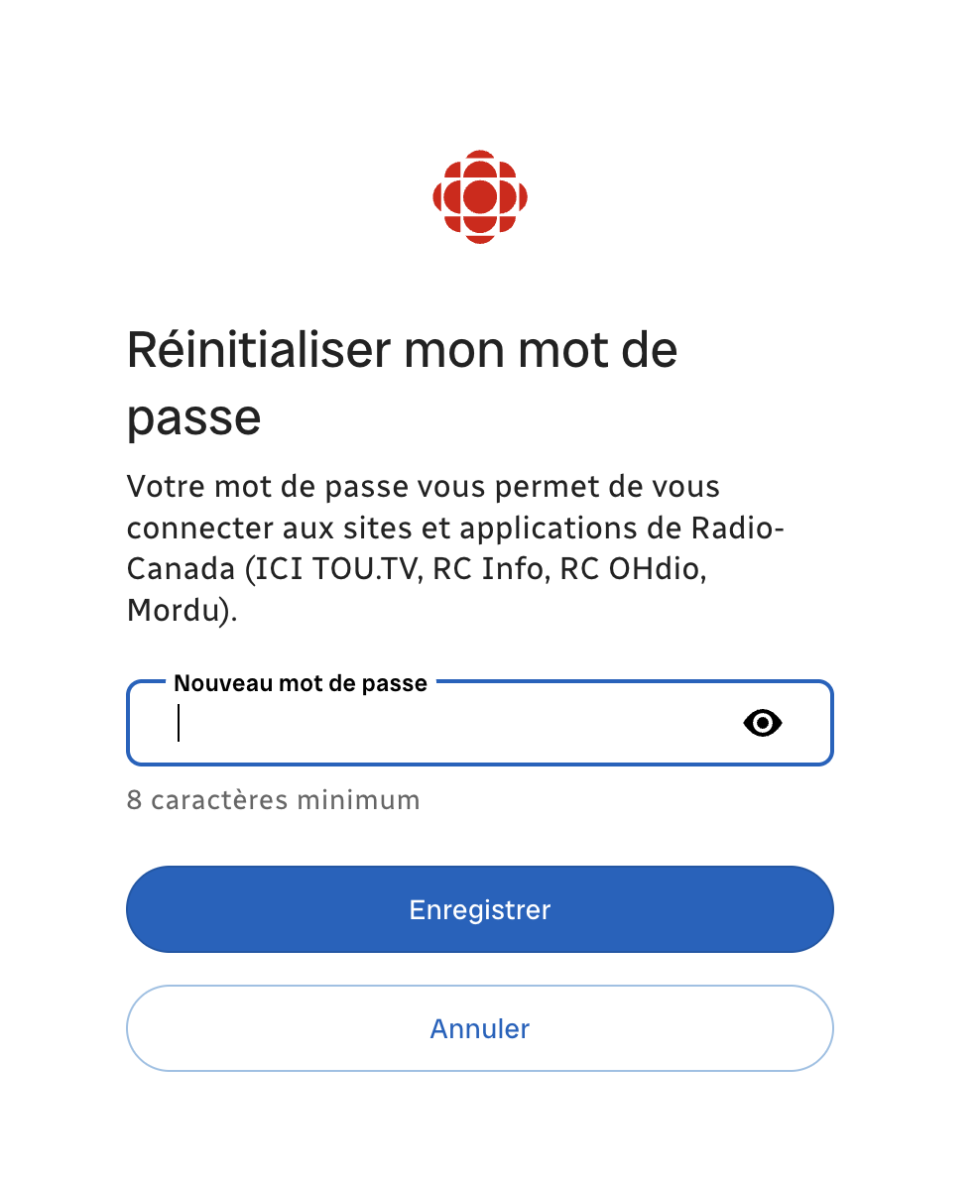The width and height of the screenshot is (980, 1178).
Task: Toggle password visibility in the input field
Action: (762, 723)
